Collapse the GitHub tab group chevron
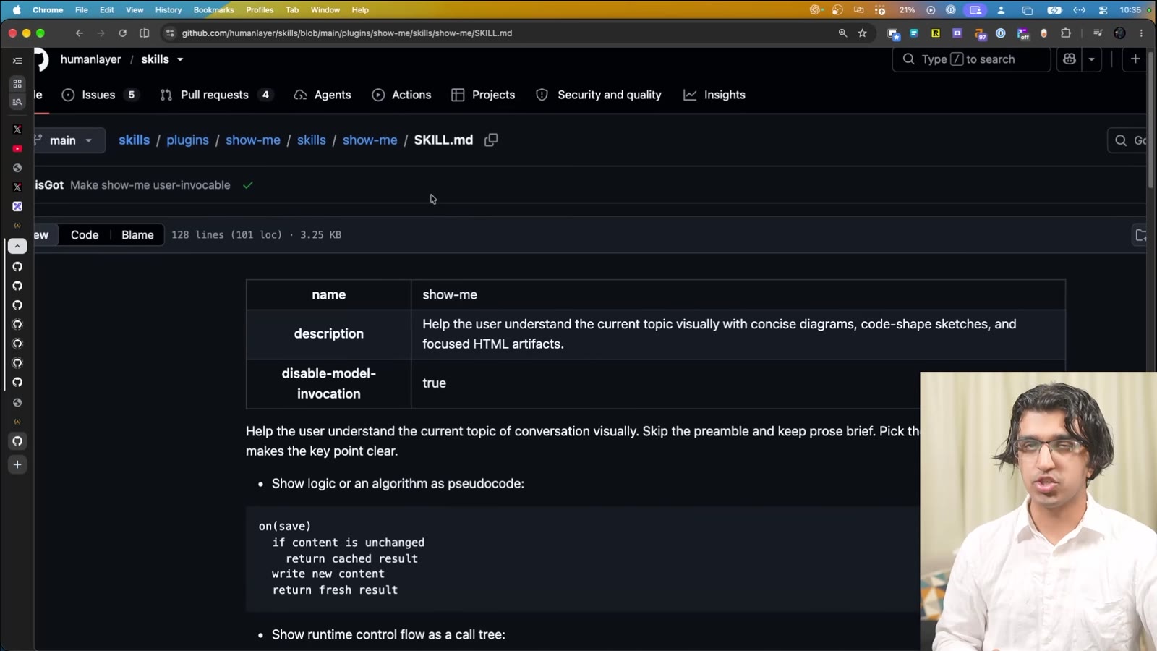The width and height of the screenshot is (1157, 651). (x=17, y=247)
